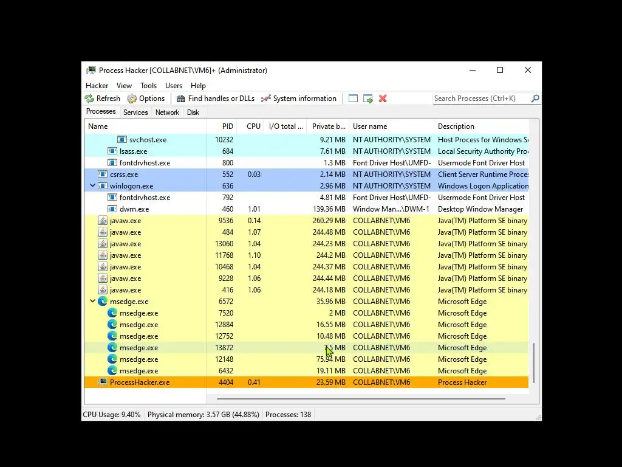Open the Options toolbar button
The height and width of the screenshot is (467, 622).
coord(146,99)
